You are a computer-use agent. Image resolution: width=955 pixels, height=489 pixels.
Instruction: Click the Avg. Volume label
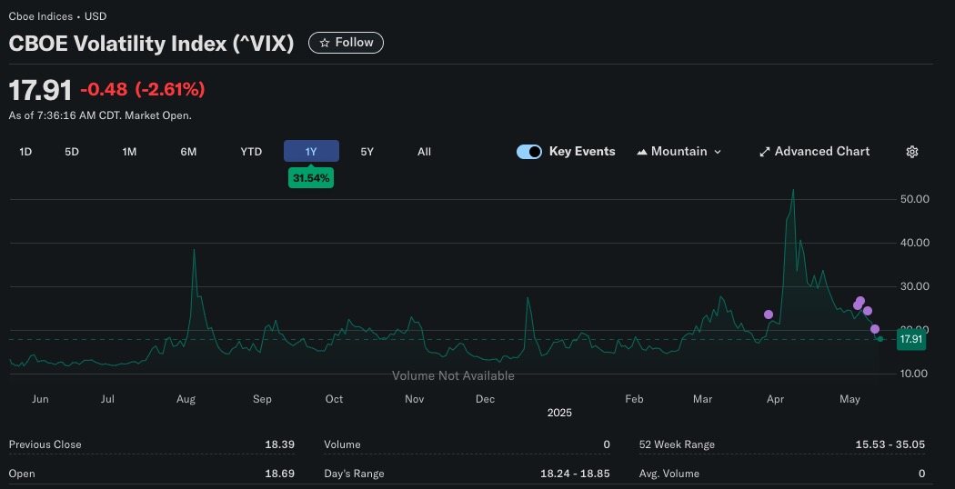(x=669, y=474)
